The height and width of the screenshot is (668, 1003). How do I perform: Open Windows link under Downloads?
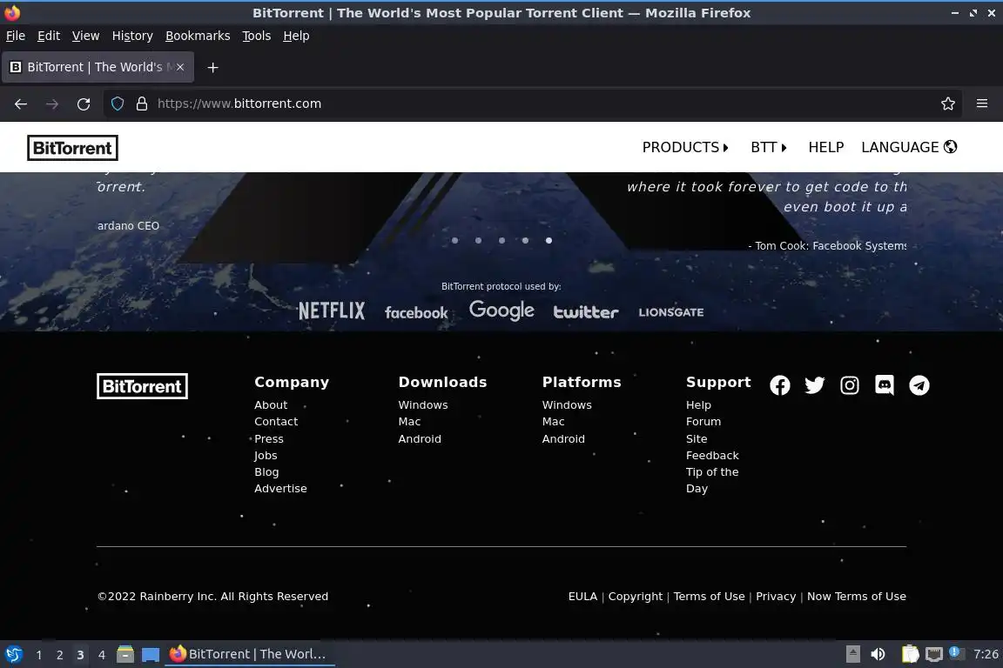[423, 405]
